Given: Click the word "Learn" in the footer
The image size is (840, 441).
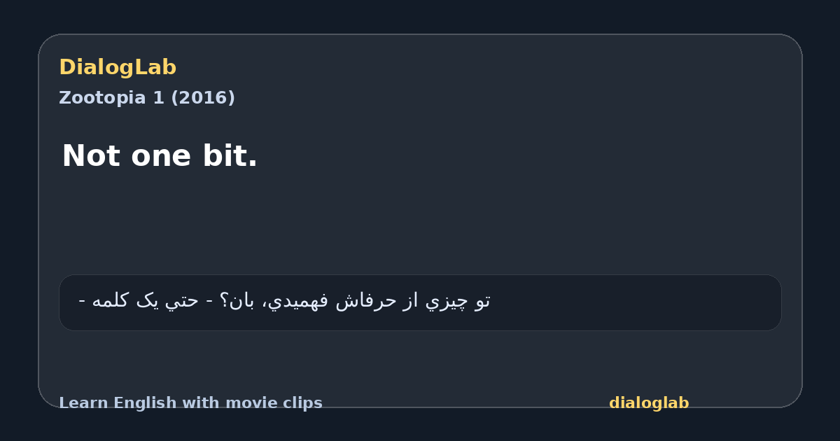Looking at the screenshot, I should tap(83, 403).
